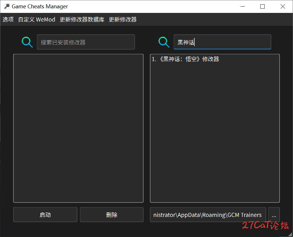
Task: Focus the 搜索已安装修改器 search field
Action: pos(86,42)
